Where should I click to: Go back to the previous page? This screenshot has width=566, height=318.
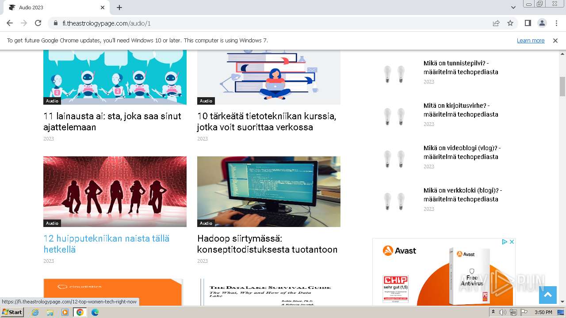[x=10, y=23]
